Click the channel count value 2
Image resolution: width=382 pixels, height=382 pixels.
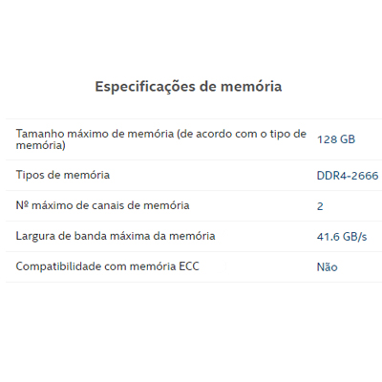tap(320, 206)
